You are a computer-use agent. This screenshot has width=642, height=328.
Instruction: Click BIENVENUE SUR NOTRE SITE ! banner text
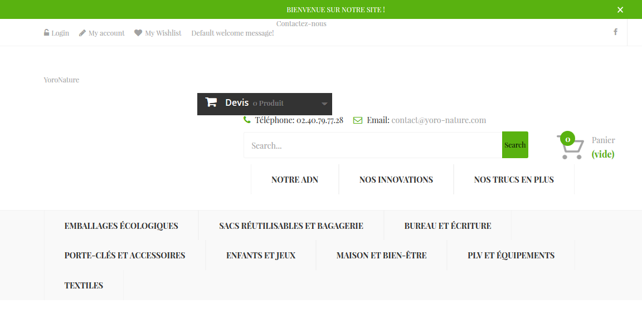pos(335,10)
